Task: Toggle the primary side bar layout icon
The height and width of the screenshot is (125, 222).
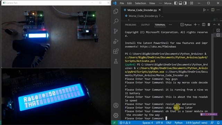Action: (176, 3)
